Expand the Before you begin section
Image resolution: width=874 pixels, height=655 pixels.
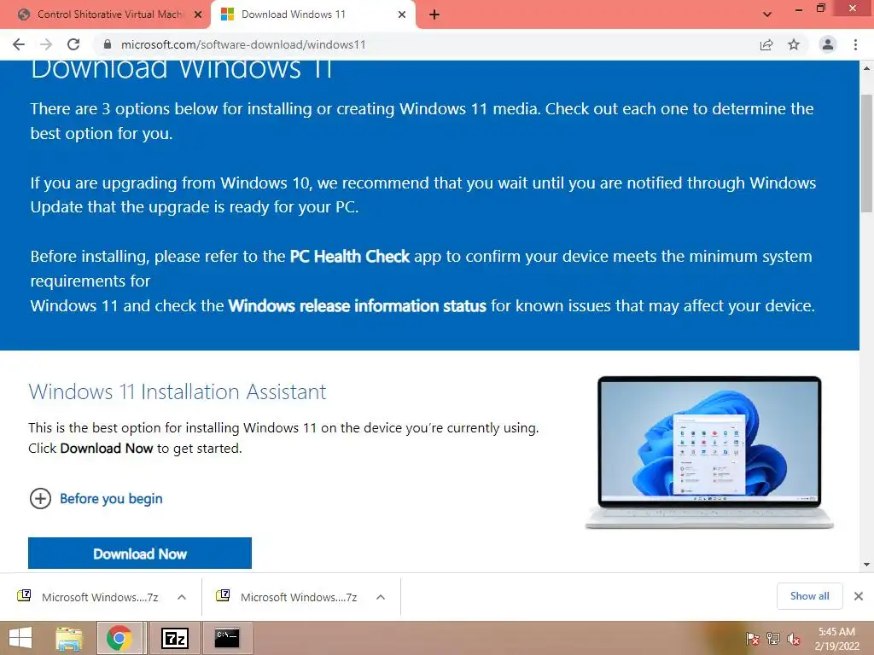pyautogui.click(x=96, y=498)
